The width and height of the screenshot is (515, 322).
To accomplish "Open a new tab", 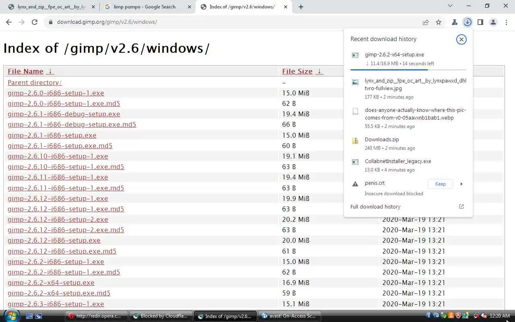I will click(x=301, y=7).
